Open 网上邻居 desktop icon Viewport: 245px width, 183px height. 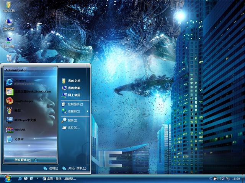[x=9, y=42]
